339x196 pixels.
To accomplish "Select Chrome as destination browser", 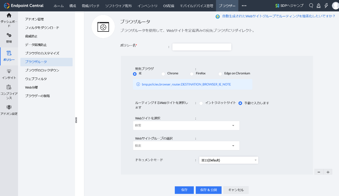I will [163, 74].
